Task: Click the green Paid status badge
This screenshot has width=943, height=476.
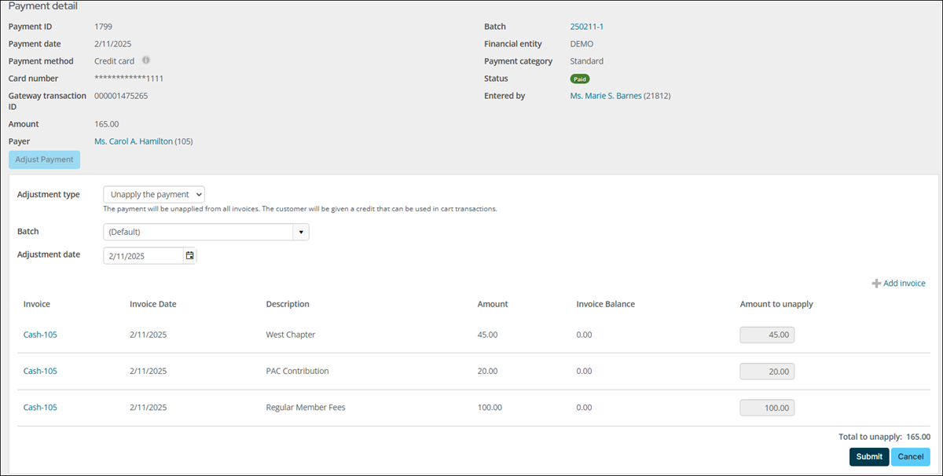Action: pyautogui.click(x=580, y=79)
